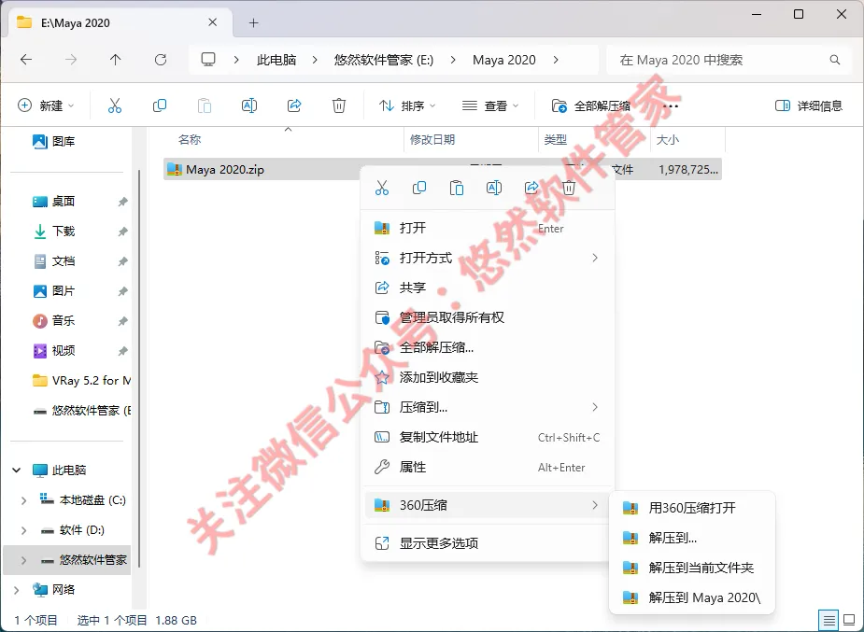Expand the chevron after Maya 2020 in the address bar
Image resolution: width=864 pixels, height=632 pixels.
[x=556, y=60]
